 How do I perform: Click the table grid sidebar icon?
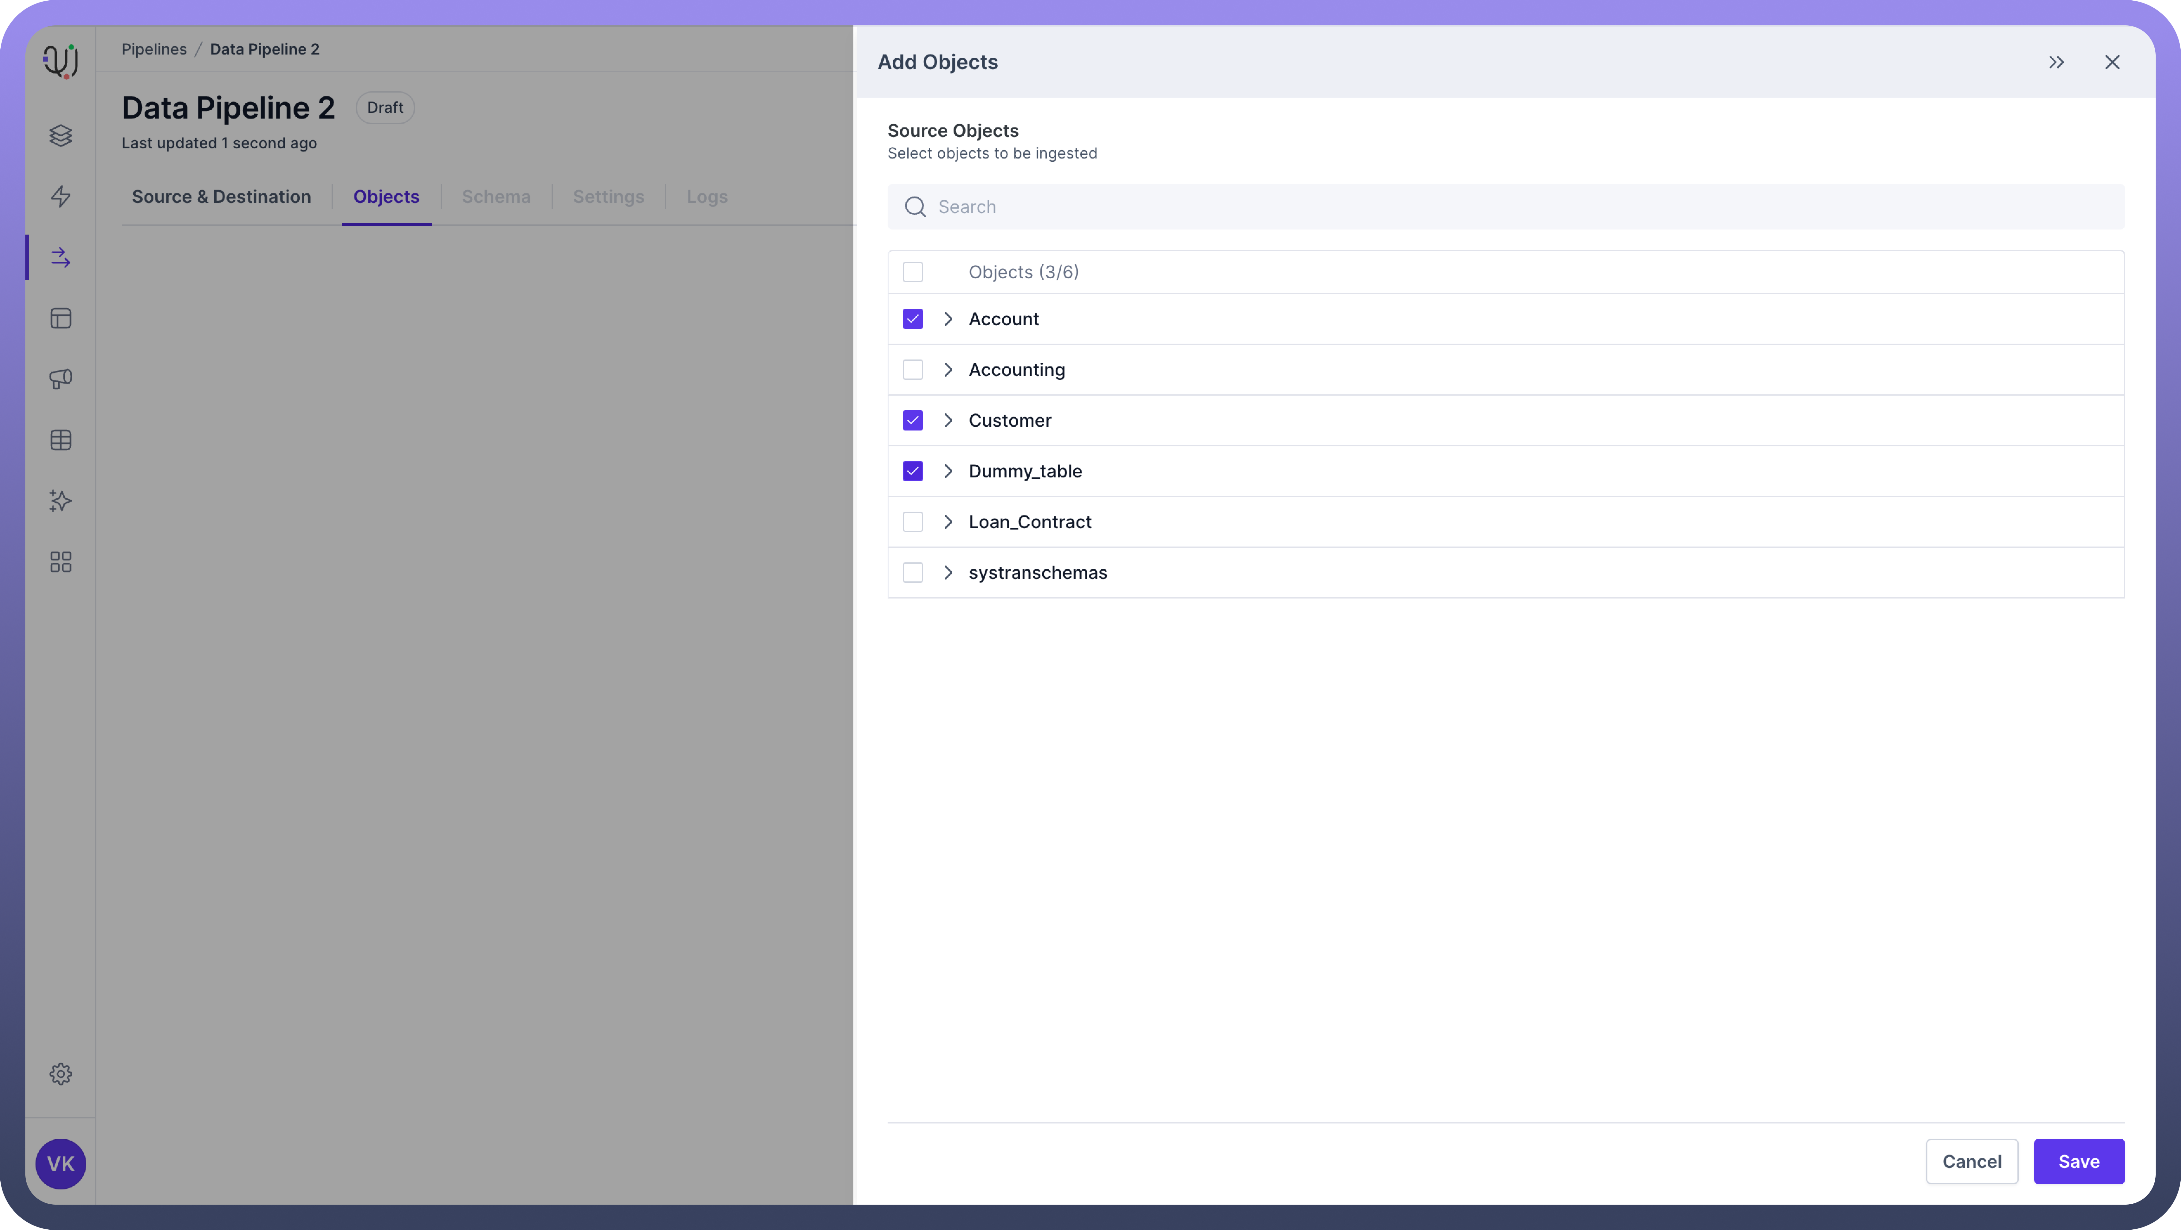(x=60, y=440)
